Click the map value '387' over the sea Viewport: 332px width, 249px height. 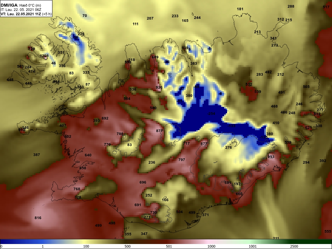point(37,155)
